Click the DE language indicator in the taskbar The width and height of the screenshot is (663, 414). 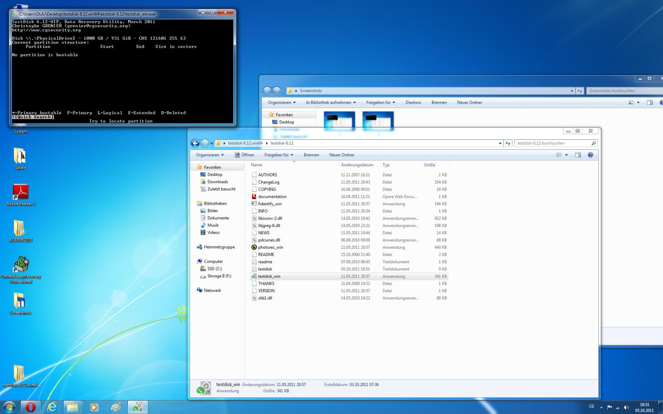tap(591, 406)
